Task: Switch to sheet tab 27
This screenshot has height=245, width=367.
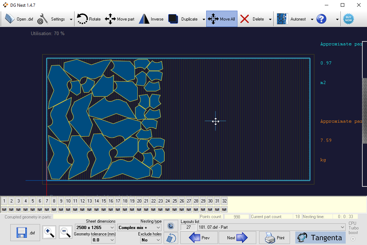Action: [x=189, y=201]
